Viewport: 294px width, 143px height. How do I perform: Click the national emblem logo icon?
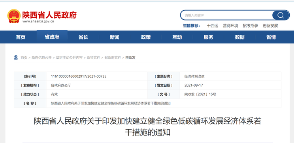tap(14, 16)
